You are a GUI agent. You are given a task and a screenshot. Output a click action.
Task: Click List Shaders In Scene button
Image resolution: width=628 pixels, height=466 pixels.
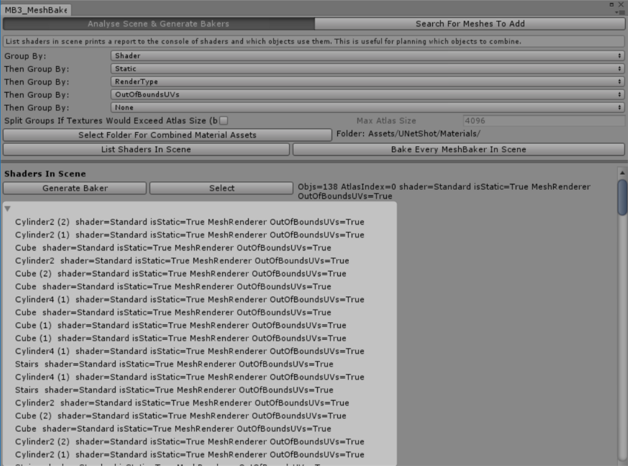click(x=146, y=149)
